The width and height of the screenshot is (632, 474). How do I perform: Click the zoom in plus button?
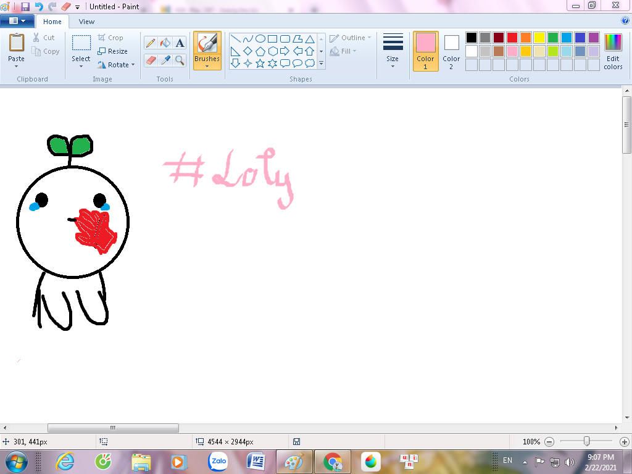[625, 442]
